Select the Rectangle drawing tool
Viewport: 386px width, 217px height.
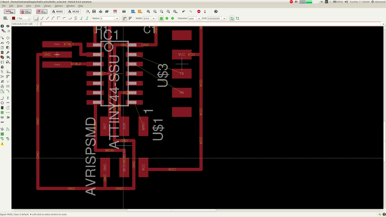[2, 108]
